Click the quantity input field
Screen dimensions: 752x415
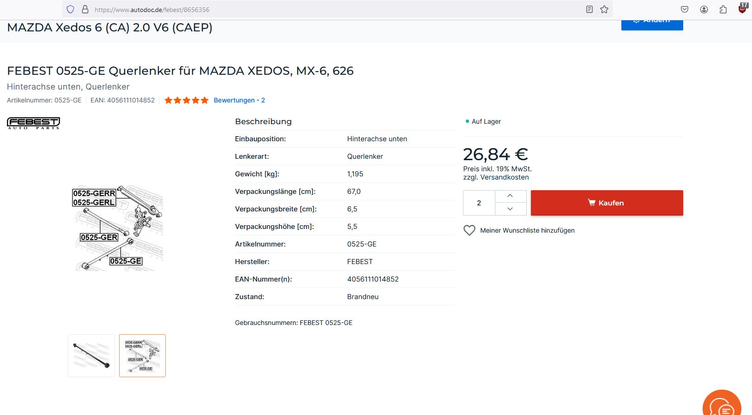tap(479, 203)
